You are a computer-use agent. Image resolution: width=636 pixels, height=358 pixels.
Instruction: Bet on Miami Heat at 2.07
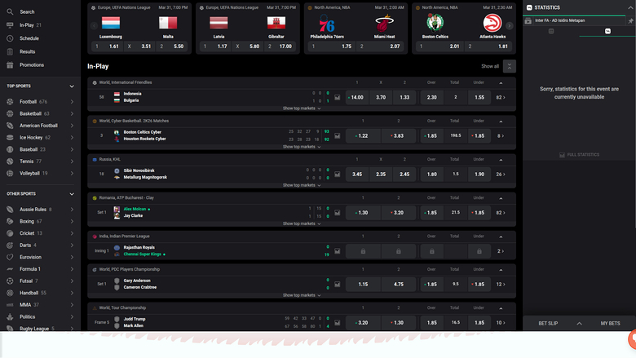[381, 46]
